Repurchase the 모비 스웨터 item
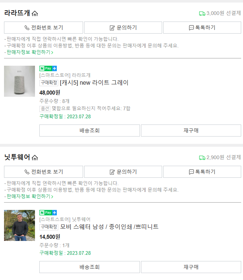 coord(191,267)
